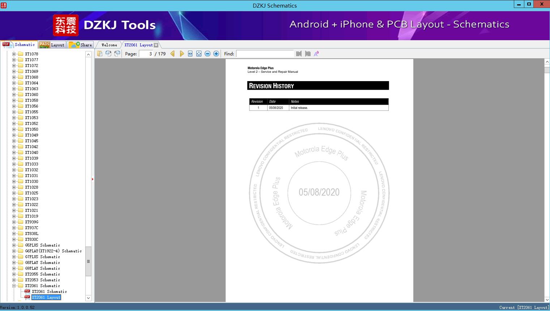Expand the XT1050 folder
The image size is (550, 311).
[14, 129]
